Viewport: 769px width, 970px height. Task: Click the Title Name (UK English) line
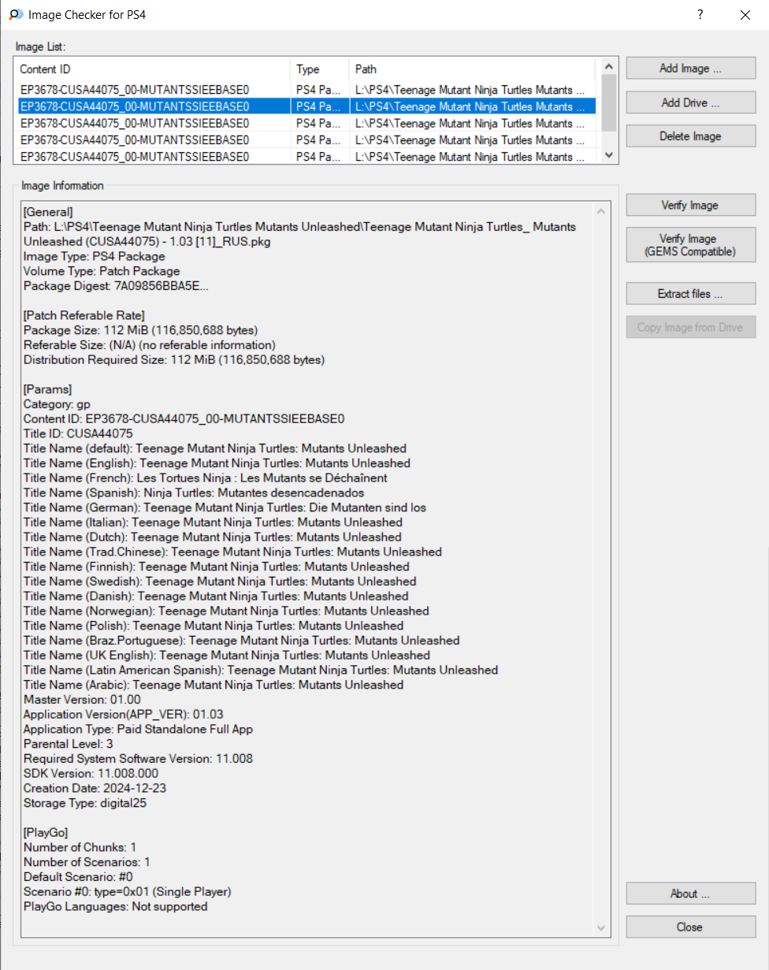point(227,656)
